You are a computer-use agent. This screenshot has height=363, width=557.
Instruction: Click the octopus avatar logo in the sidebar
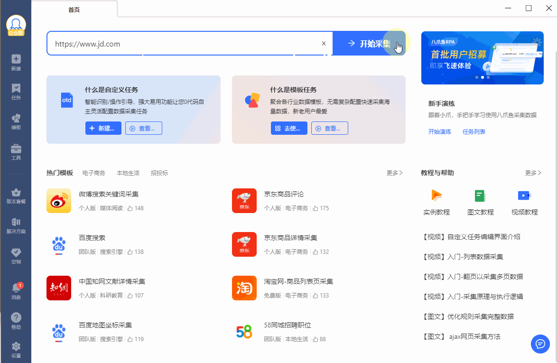point(16,25)
